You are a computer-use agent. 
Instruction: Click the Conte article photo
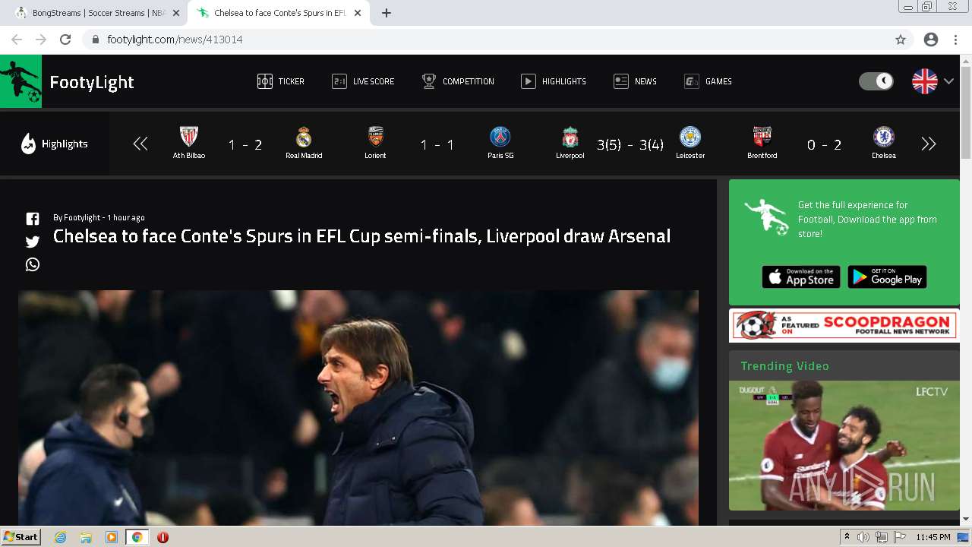coord(358,407)
